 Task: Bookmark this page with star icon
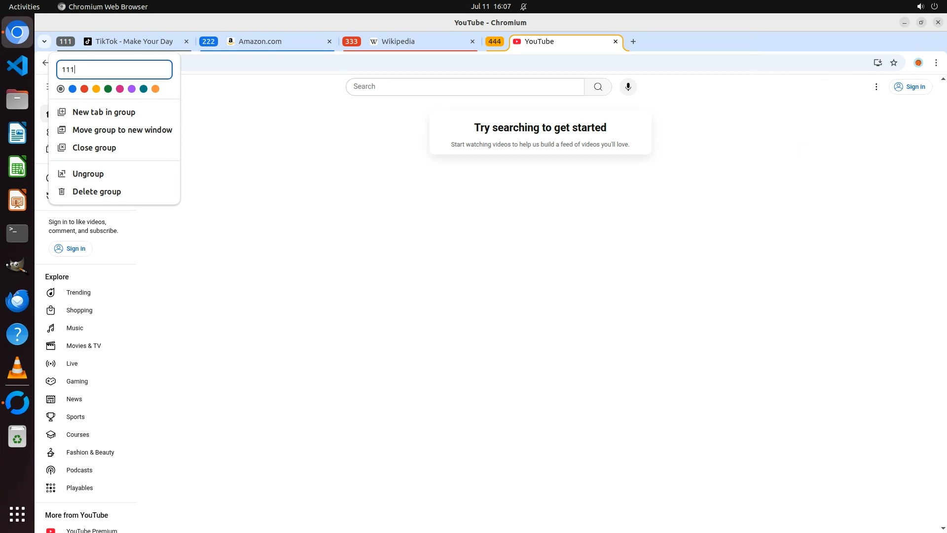(894, 63)
